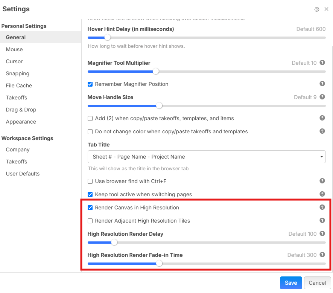Show help for High Resolution Render Fade-in Time
Viewport: 333px width, 293px height.
coord(322,255)
